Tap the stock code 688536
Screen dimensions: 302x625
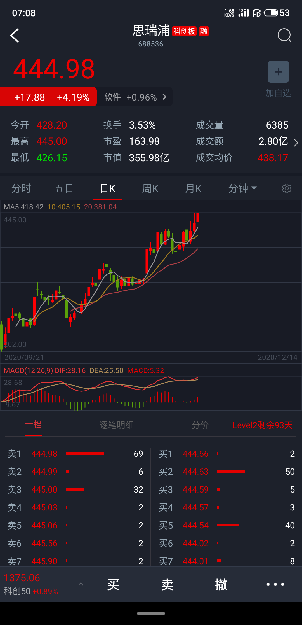(x=151, y=44)
